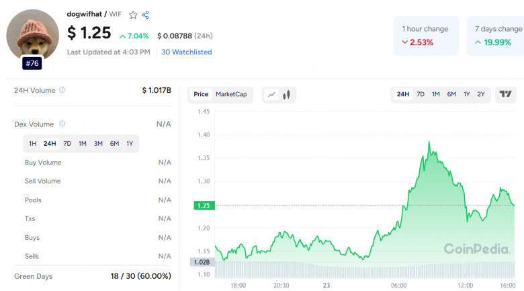The height and width of the screenshot is (291, 524).
Task: Click the Green Days label
Action: (x=33, y=277)
